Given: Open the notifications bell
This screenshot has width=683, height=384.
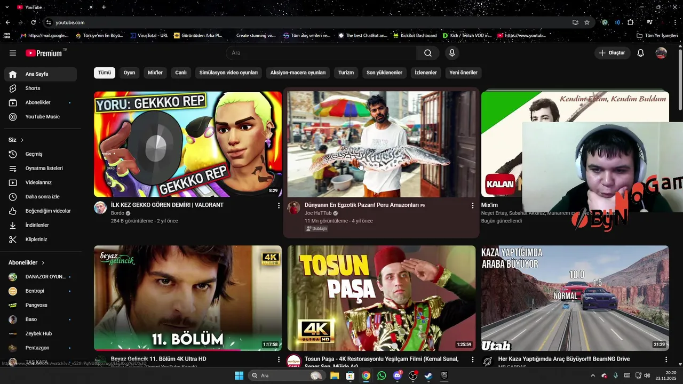Looking at the screenshot, I should 641,53.
